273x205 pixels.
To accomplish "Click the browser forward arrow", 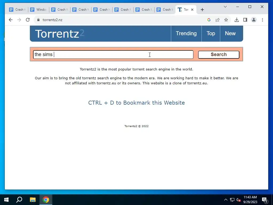I will coord(19,20).
